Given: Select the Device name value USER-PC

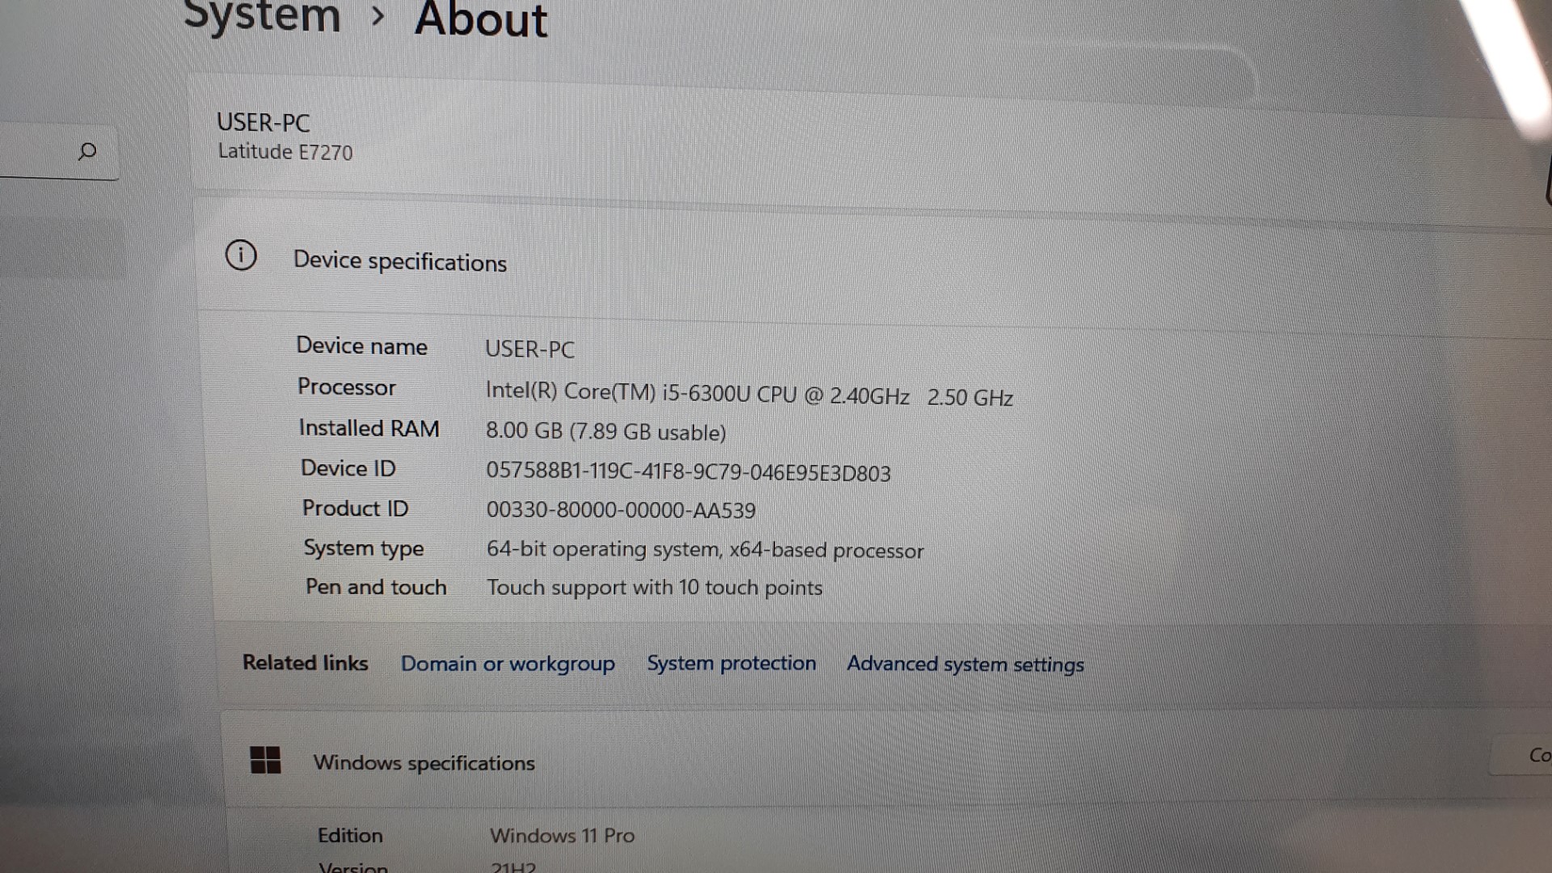Looking at the screenshot, I should [x=529, y=349].
